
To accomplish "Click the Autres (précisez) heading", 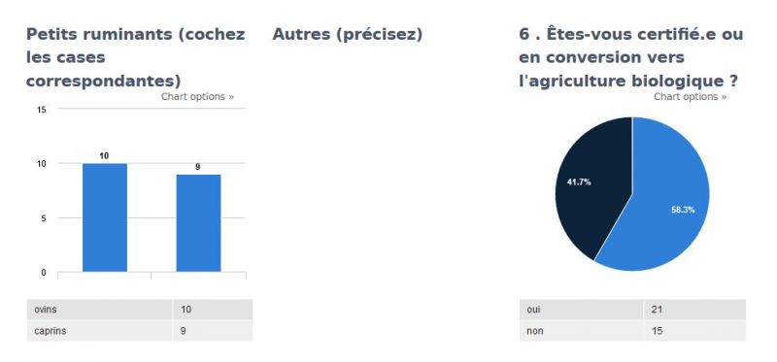I will [348, 34].
